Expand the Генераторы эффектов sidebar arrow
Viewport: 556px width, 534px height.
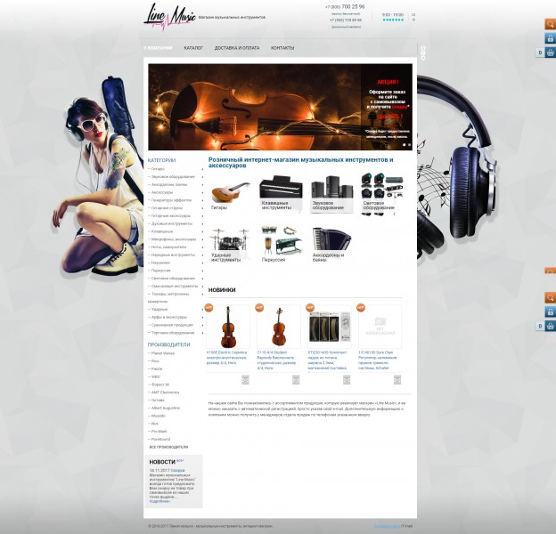click(x=202, y=200)
